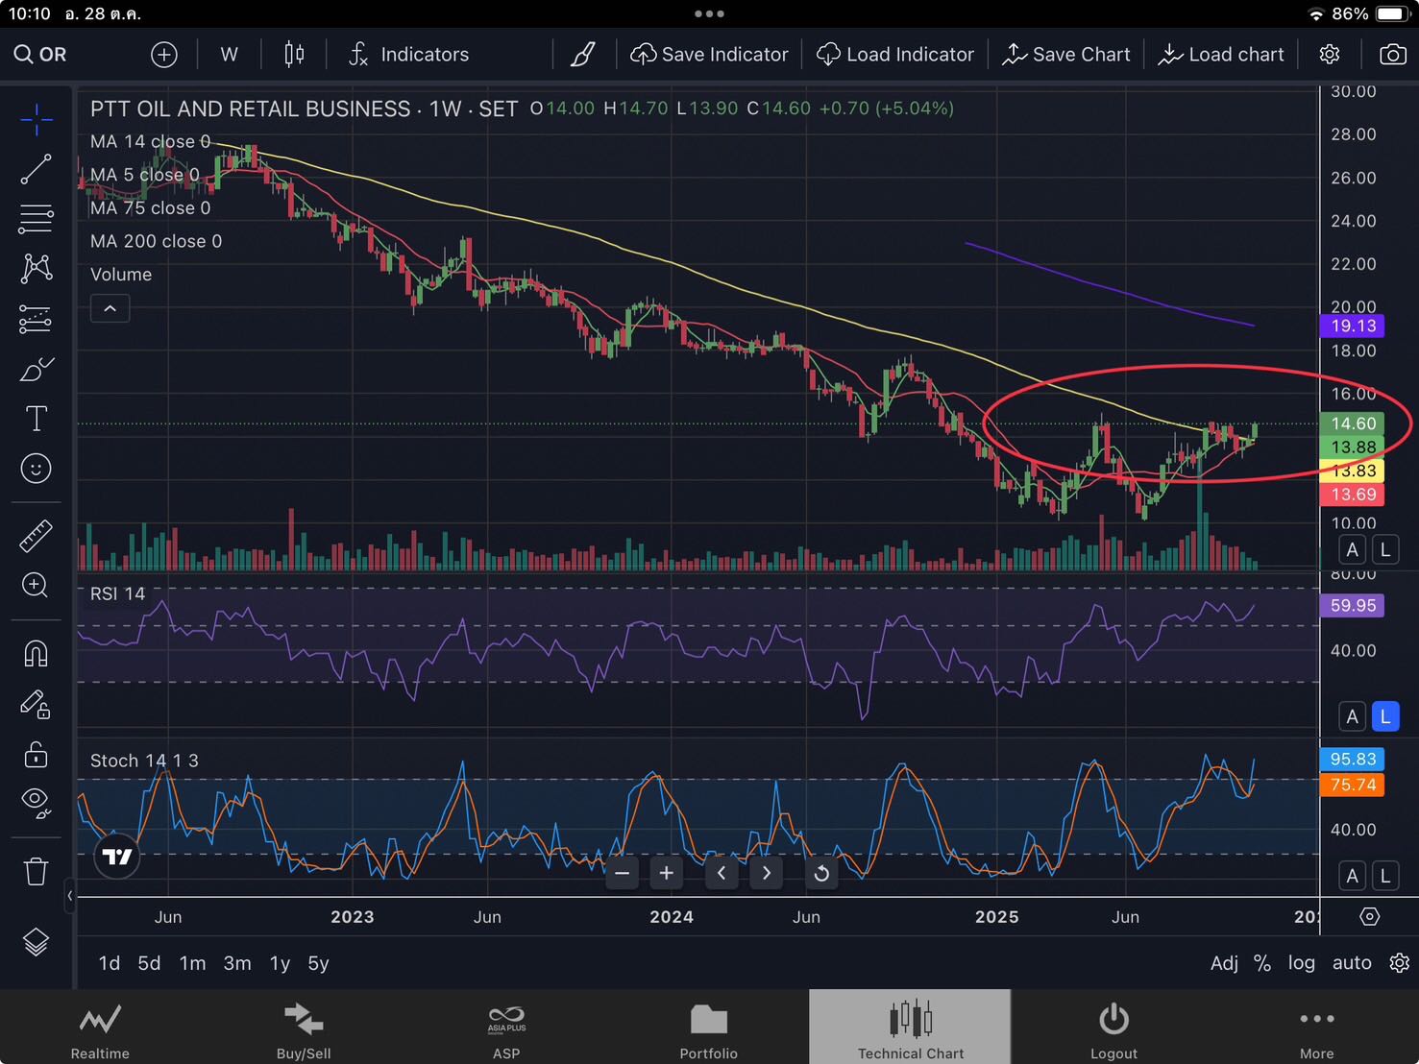Open price scale settings gear at bottom
This screenshot has width=1419, height=1064.
(x=1400, y=963)
